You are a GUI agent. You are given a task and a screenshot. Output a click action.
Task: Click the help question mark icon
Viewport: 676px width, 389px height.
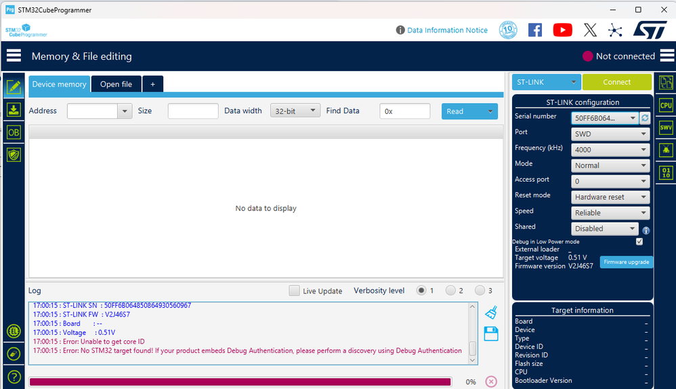point(14,377)
